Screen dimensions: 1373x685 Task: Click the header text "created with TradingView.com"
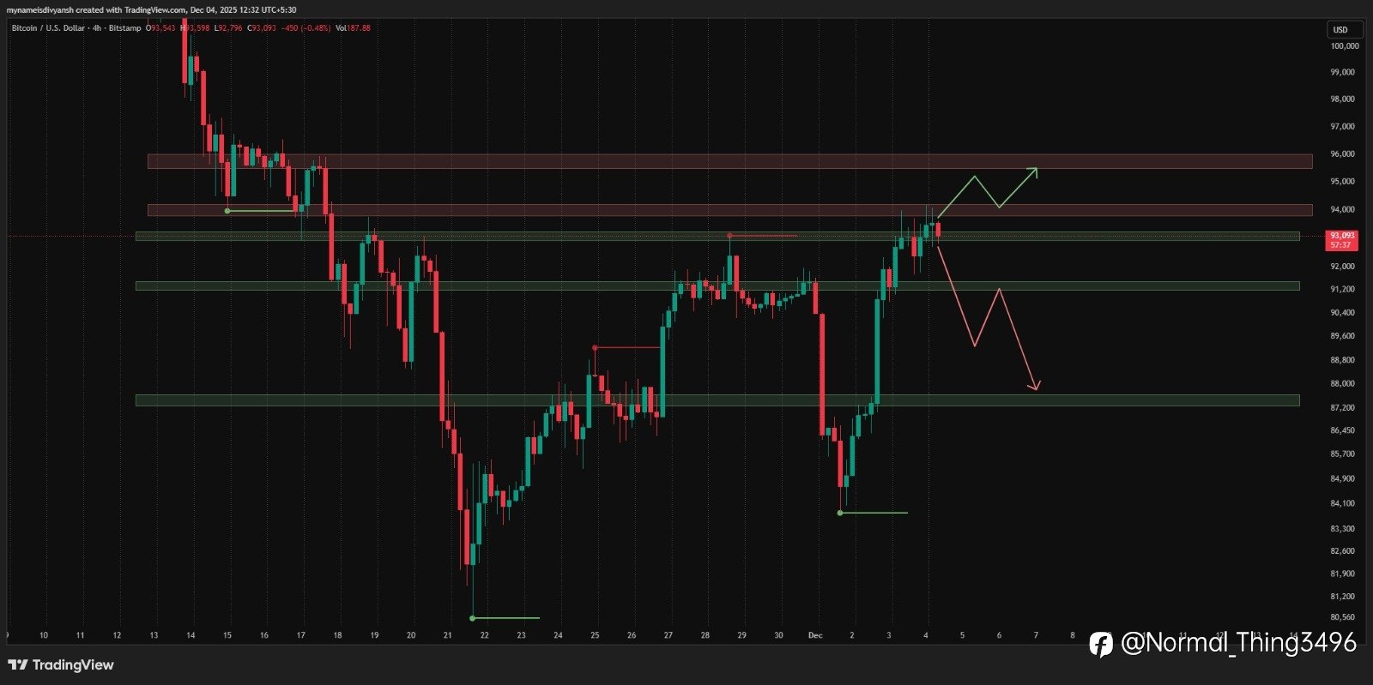[x=130, y=10]
